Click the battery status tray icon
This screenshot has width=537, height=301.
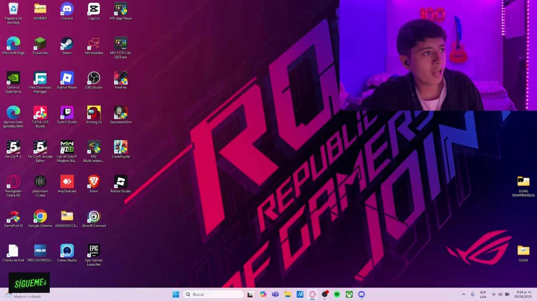[x=507, y=294]
